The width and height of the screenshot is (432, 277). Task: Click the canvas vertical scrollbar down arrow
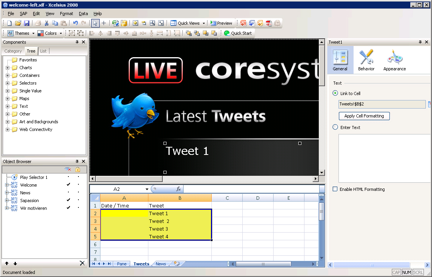click(321, 173)
